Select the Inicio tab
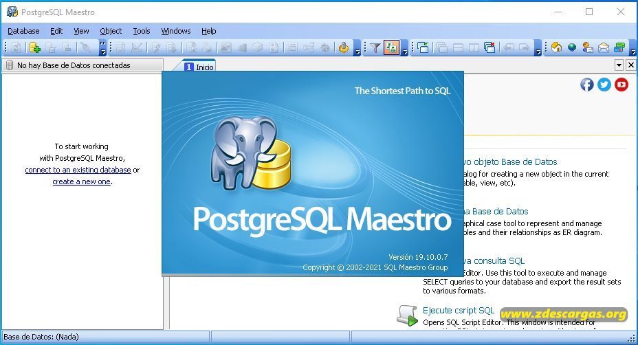Viewport: 638px width, 345px height. coord(199,67)
